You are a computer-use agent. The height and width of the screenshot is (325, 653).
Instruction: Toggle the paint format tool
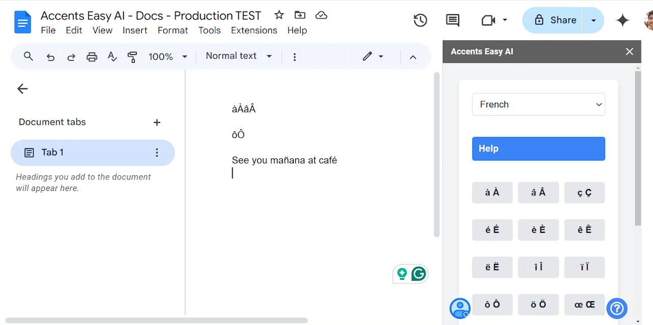133,57
